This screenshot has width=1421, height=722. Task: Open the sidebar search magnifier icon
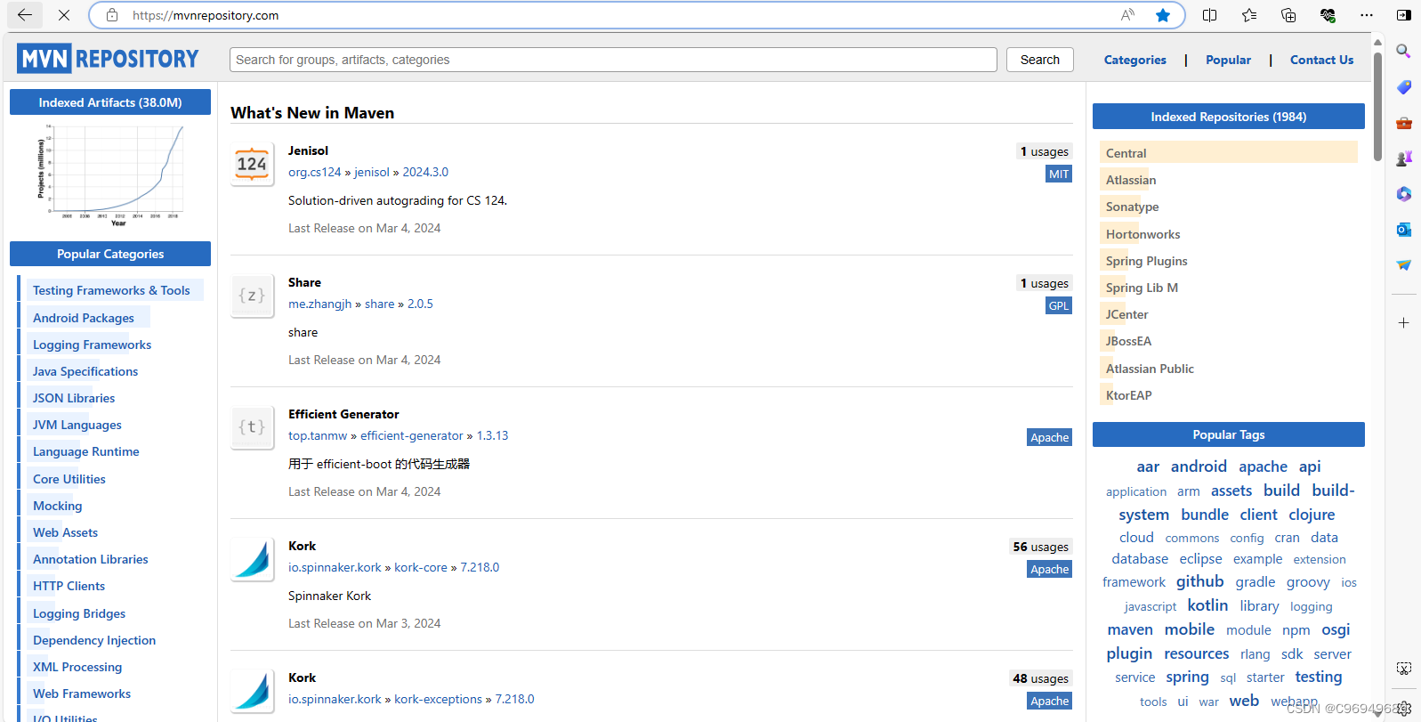(x=1403, y=52)
